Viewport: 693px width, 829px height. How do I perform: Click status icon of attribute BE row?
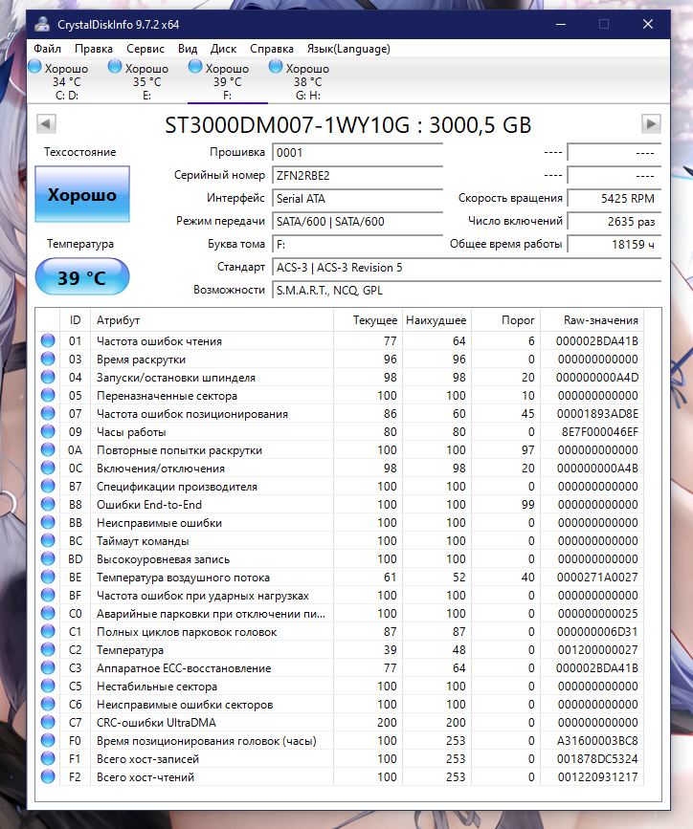pos(48,577)
